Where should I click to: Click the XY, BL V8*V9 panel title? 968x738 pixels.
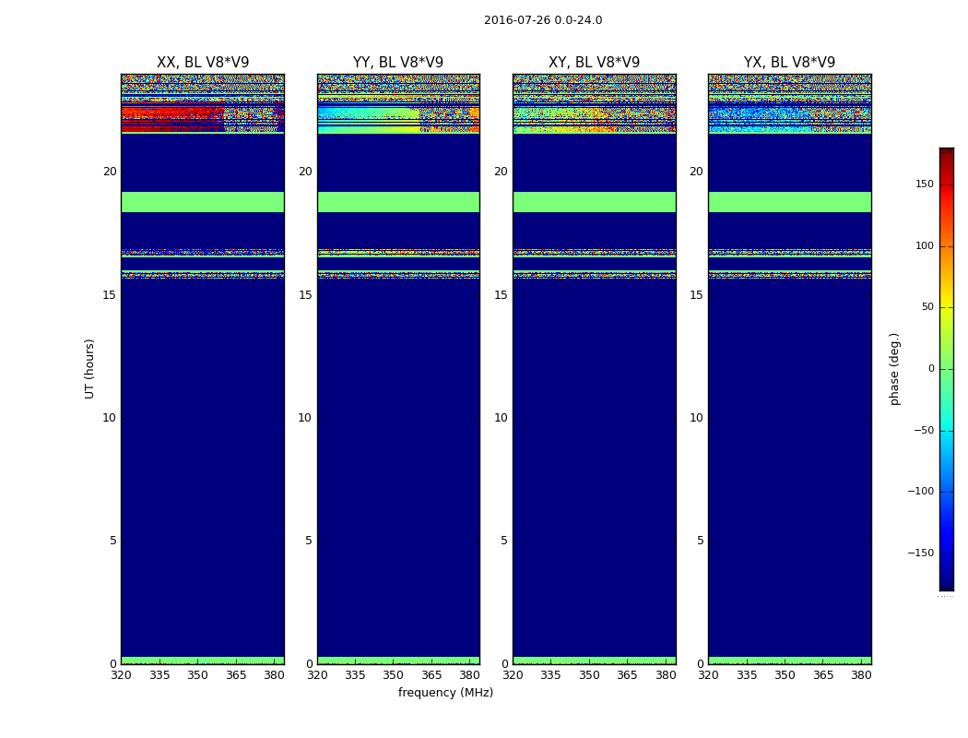594,63
